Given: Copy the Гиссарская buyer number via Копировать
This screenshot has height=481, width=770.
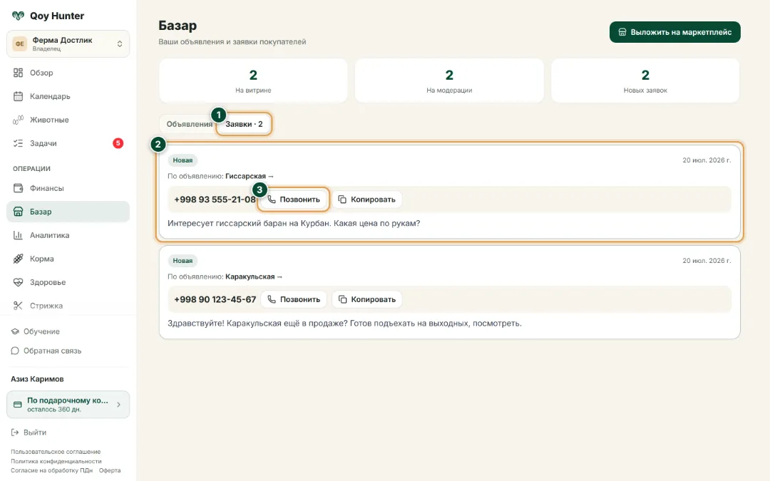Looking at the screenshot, I should coord(367,200).
